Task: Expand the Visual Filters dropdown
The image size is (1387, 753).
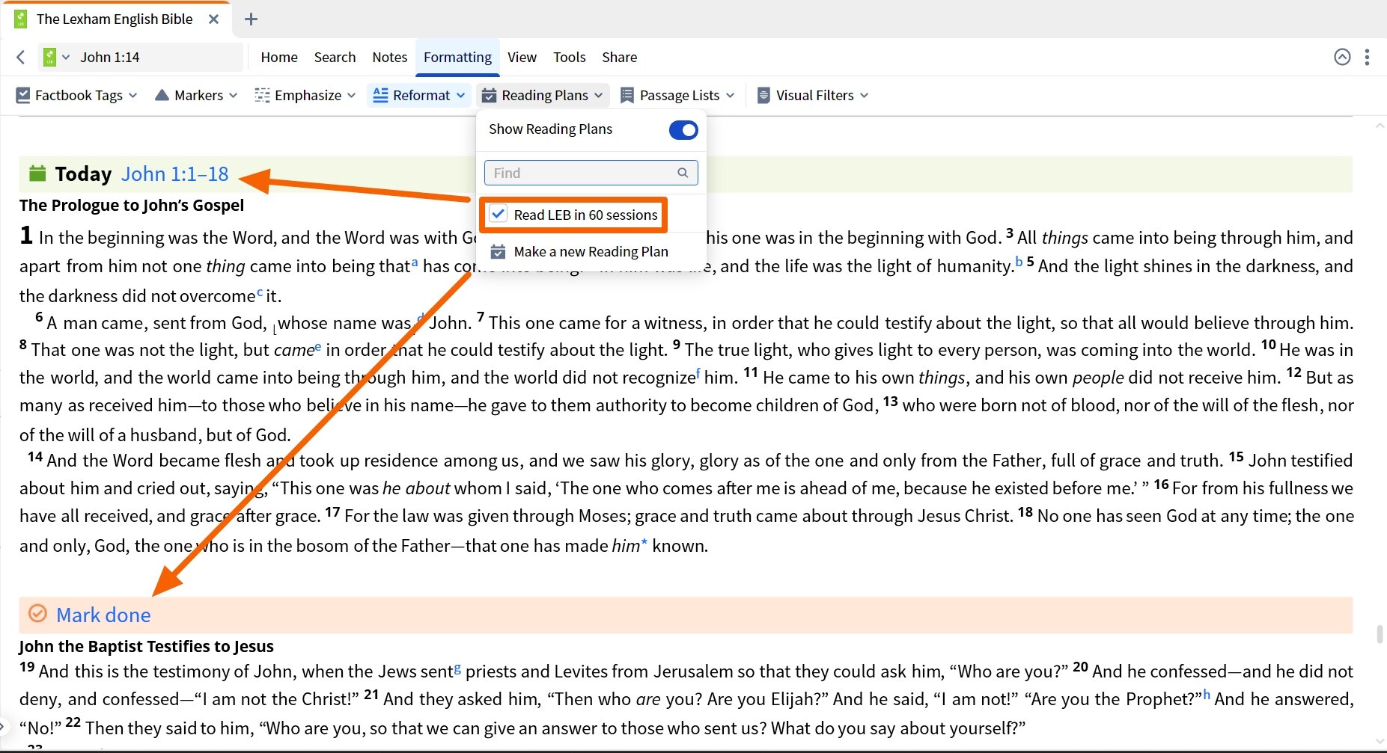Action: [x=865, y=95]
